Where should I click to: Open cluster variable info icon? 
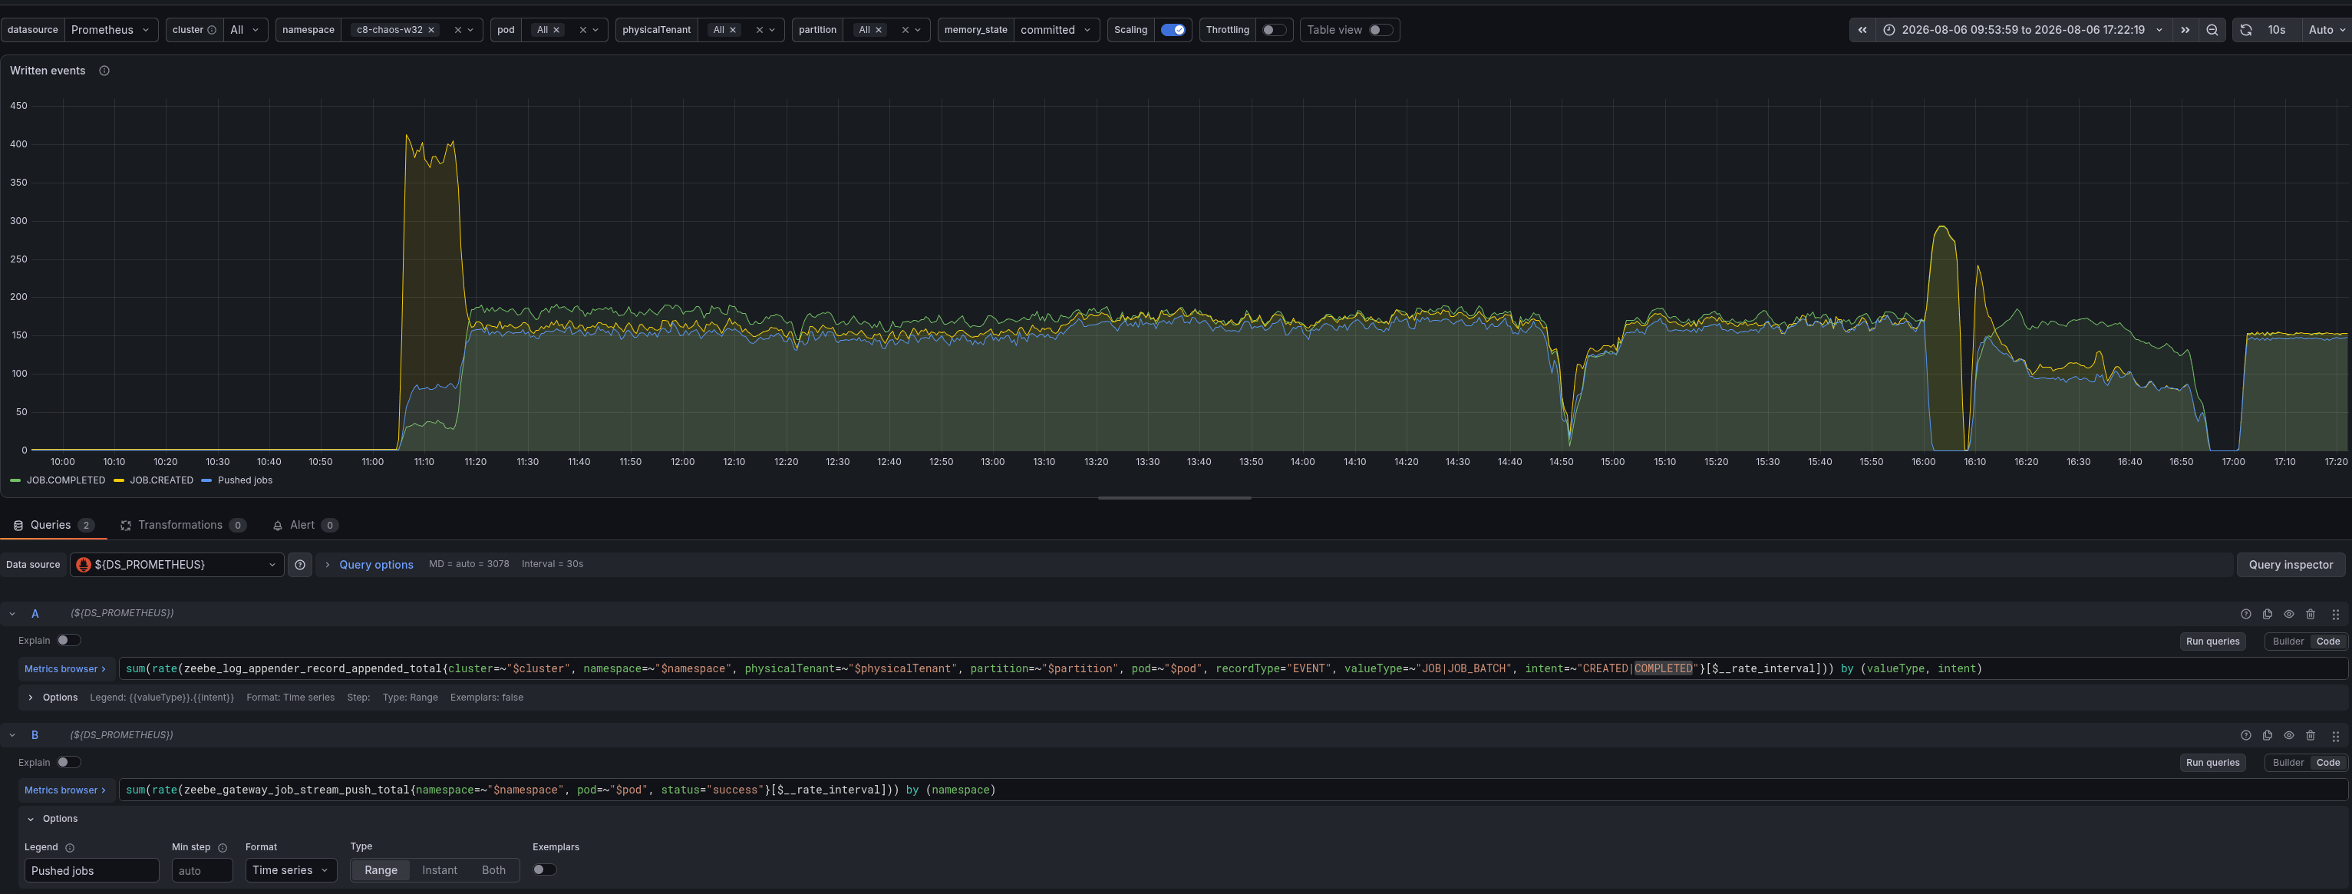pos(212,30)
